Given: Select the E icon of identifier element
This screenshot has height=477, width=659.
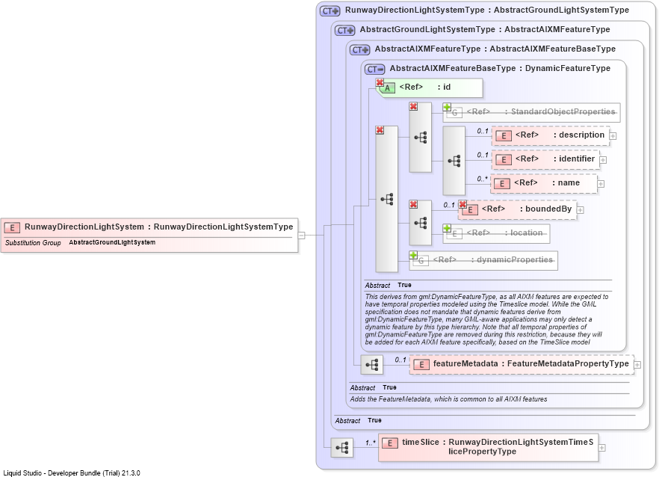Looking at the screenshot, I should pos(504,160).
